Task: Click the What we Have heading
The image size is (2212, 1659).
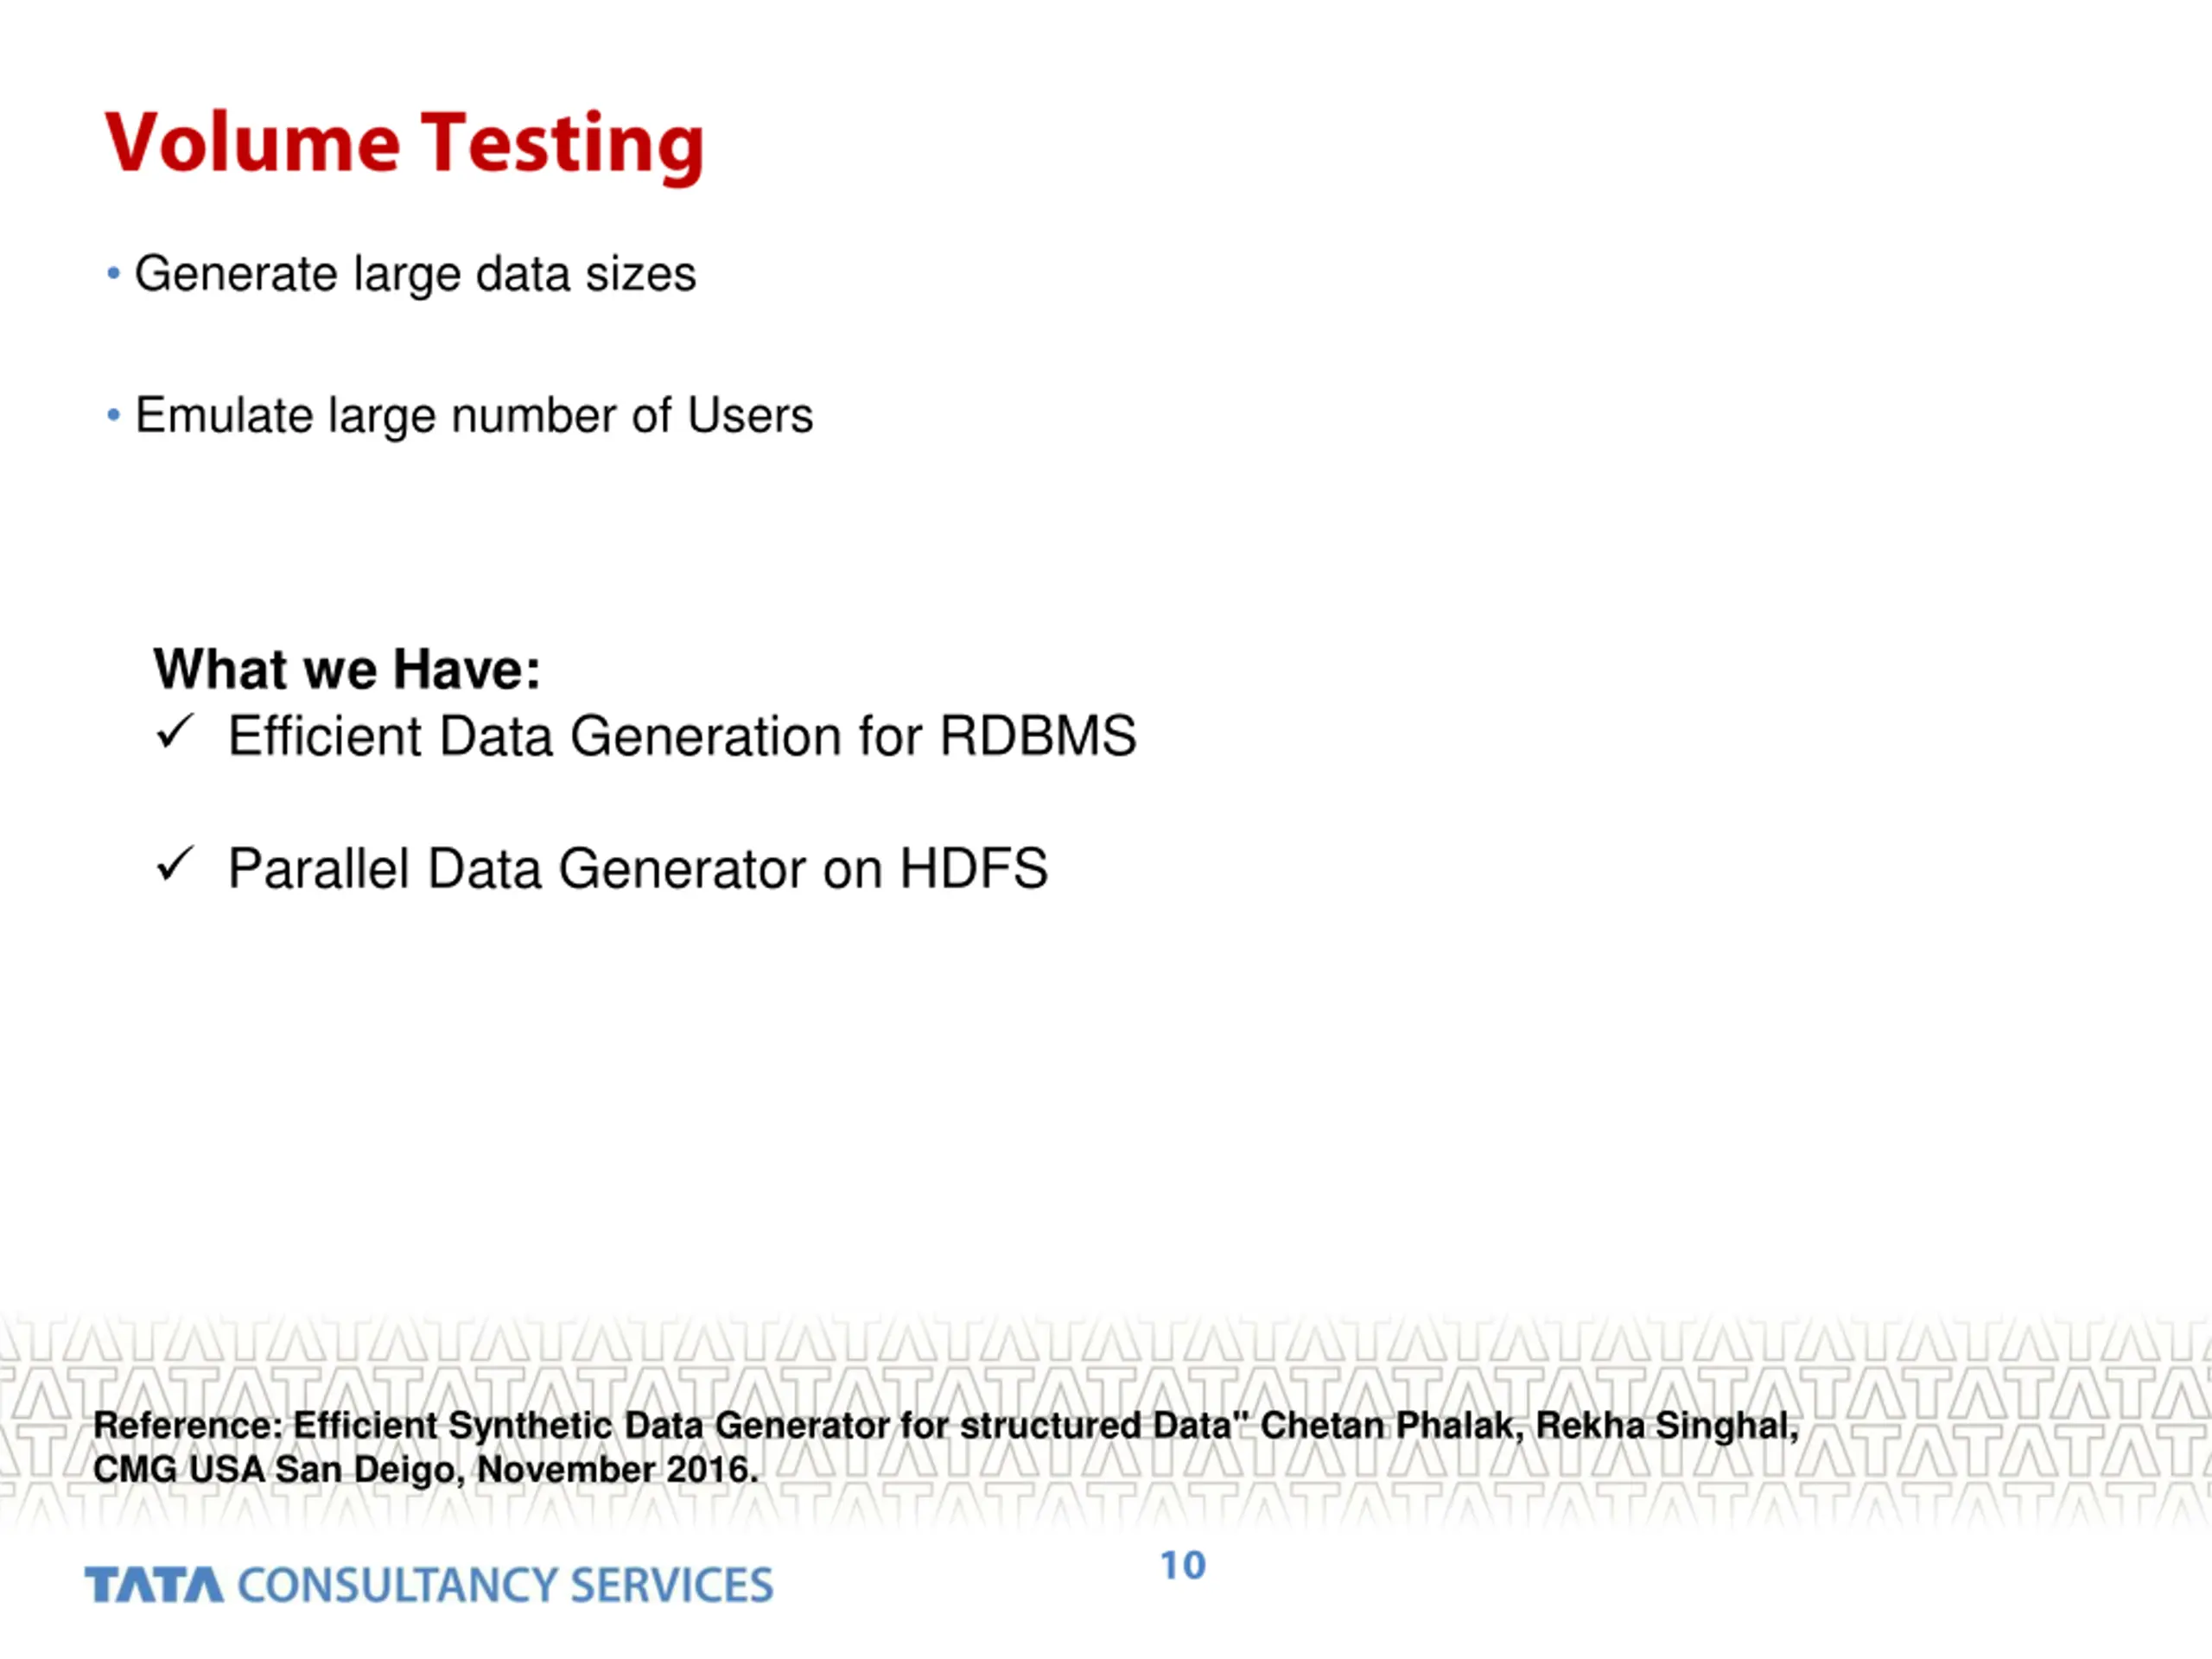Action: click(347, 668)
